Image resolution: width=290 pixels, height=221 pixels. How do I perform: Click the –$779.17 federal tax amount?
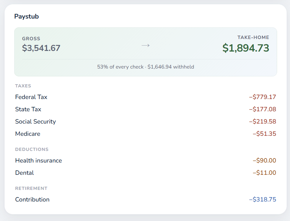click(x=263, y=97)
